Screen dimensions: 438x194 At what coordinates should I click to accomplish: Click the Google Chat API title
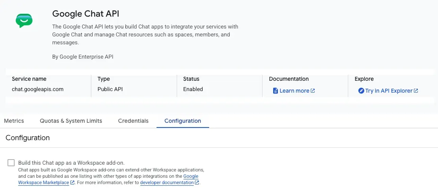click(x=86, y=14)
